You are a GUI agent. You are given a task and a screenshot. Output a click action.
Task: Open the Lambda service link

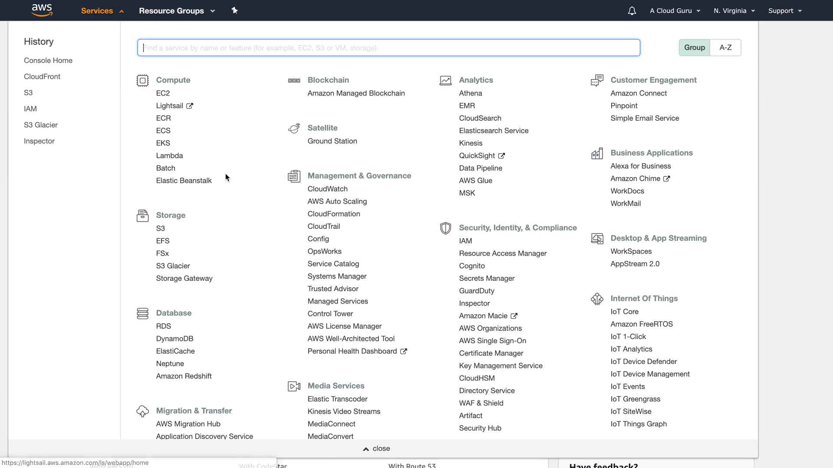pyautogui.click(x=169, y=156)
